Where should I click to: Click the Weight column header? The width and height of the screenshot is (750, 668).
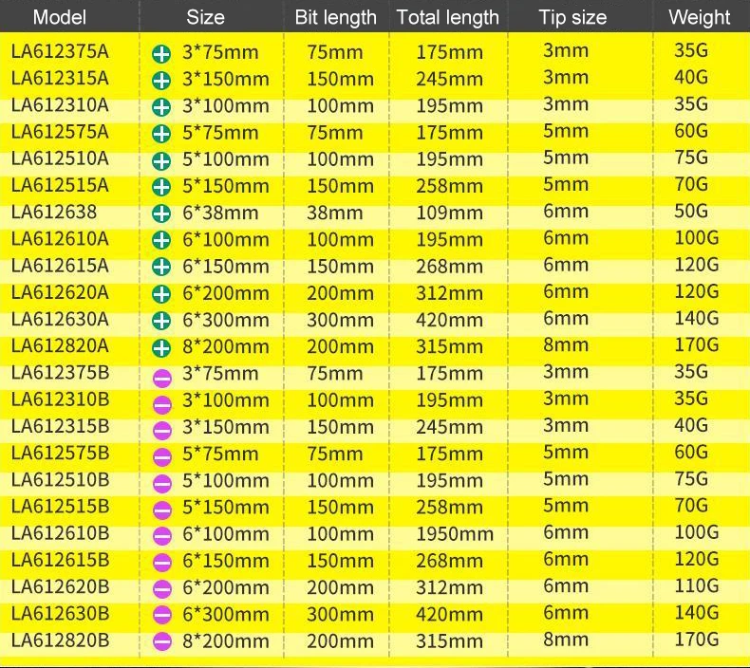click(700, 18)
